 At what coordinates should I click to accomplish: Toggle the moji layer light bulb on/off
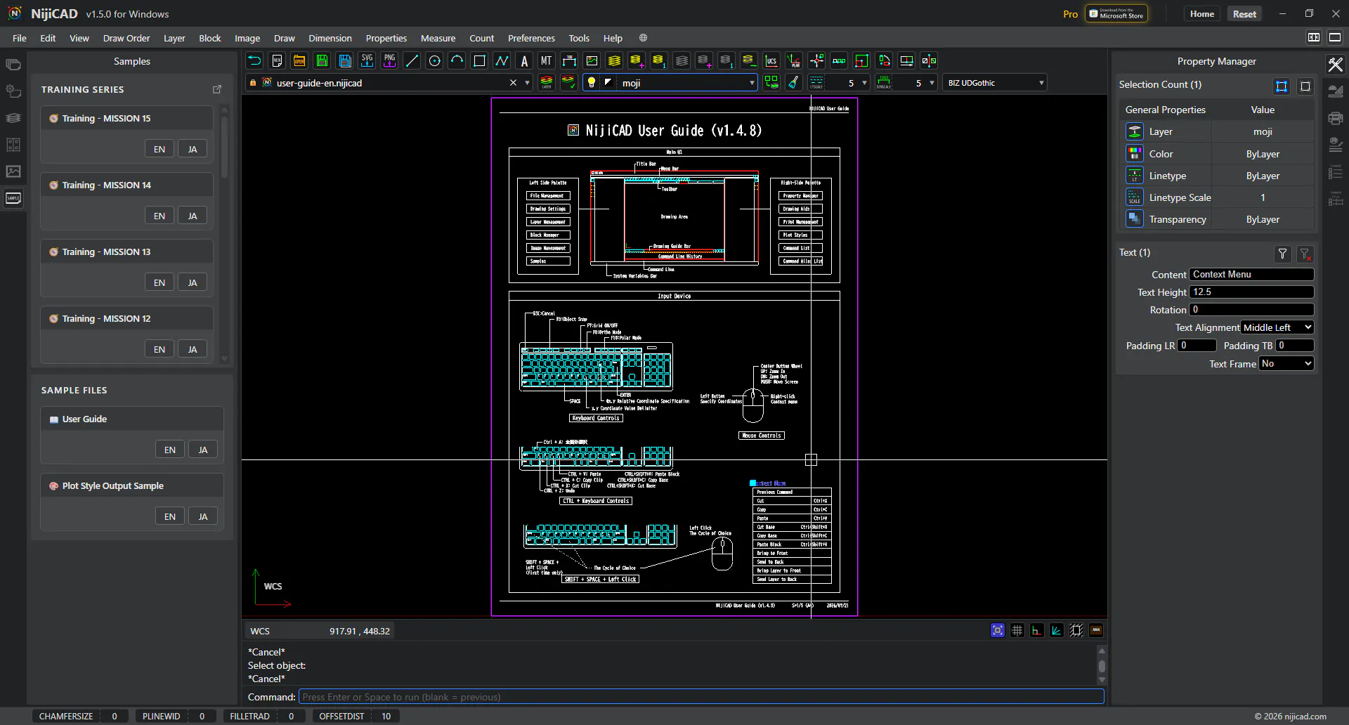click(592, 83)
